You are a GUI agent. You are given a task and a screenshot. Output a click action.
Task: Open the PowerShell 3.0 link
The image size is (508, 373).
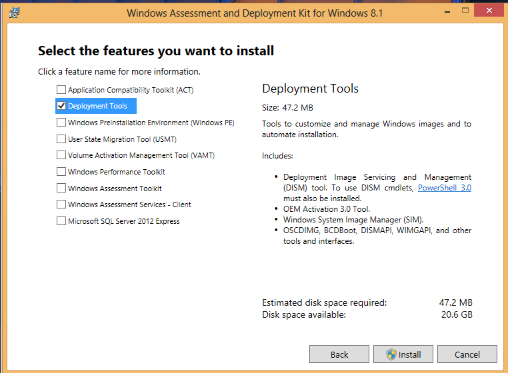(x=444, y=188)
